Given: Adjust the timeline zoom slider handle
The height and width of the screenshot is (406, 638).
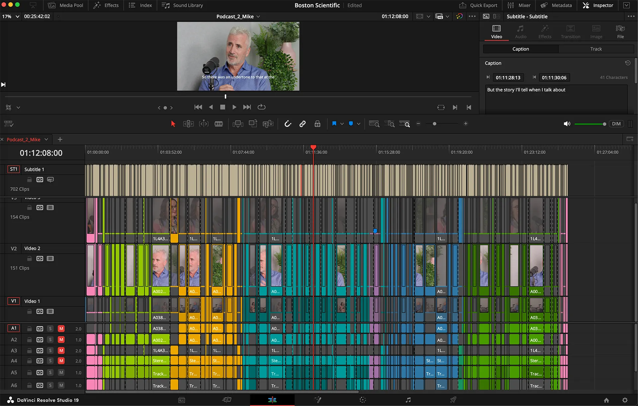Looking at the screenshot, I should 434,124.
